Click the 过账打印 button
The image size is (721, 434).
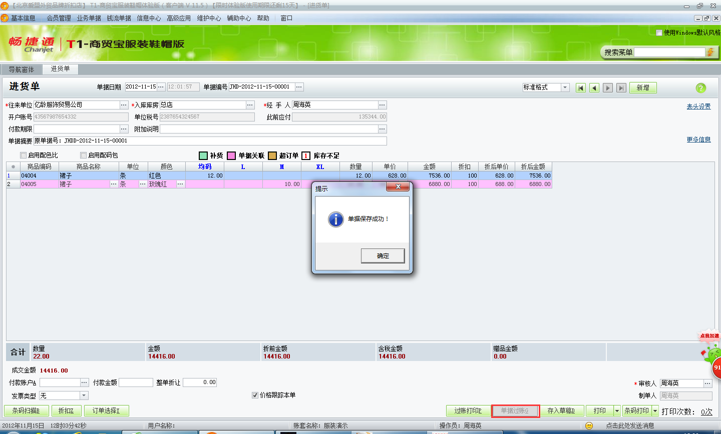(468, 411)
